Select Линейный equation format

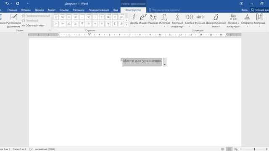point(30,21)
